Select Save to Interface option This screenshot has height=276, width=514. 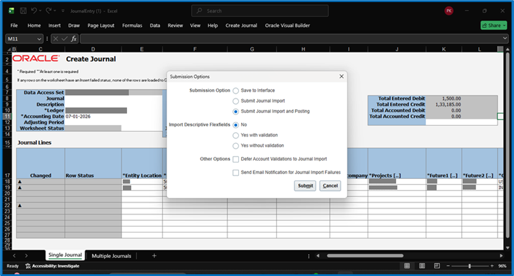point(236,91)
